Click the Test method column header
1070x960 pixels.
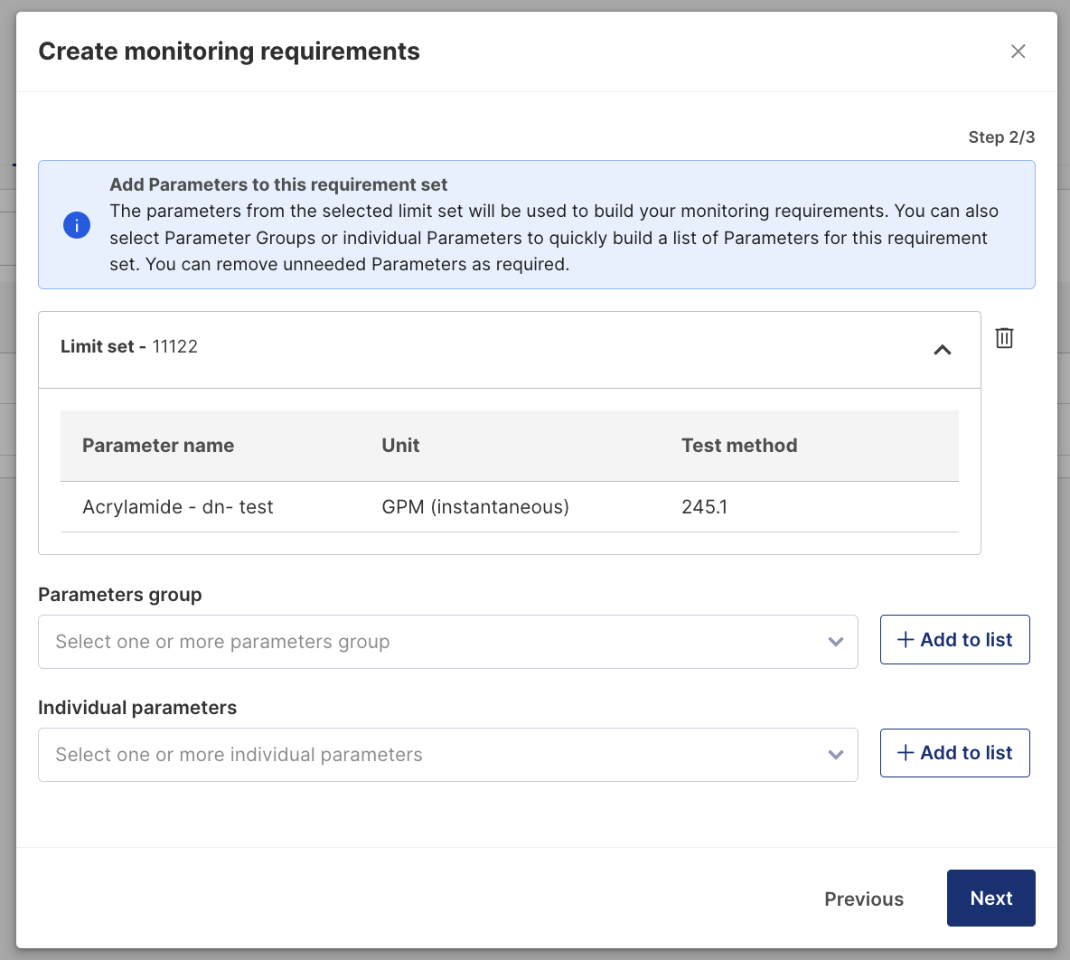(x=739, y=445)
